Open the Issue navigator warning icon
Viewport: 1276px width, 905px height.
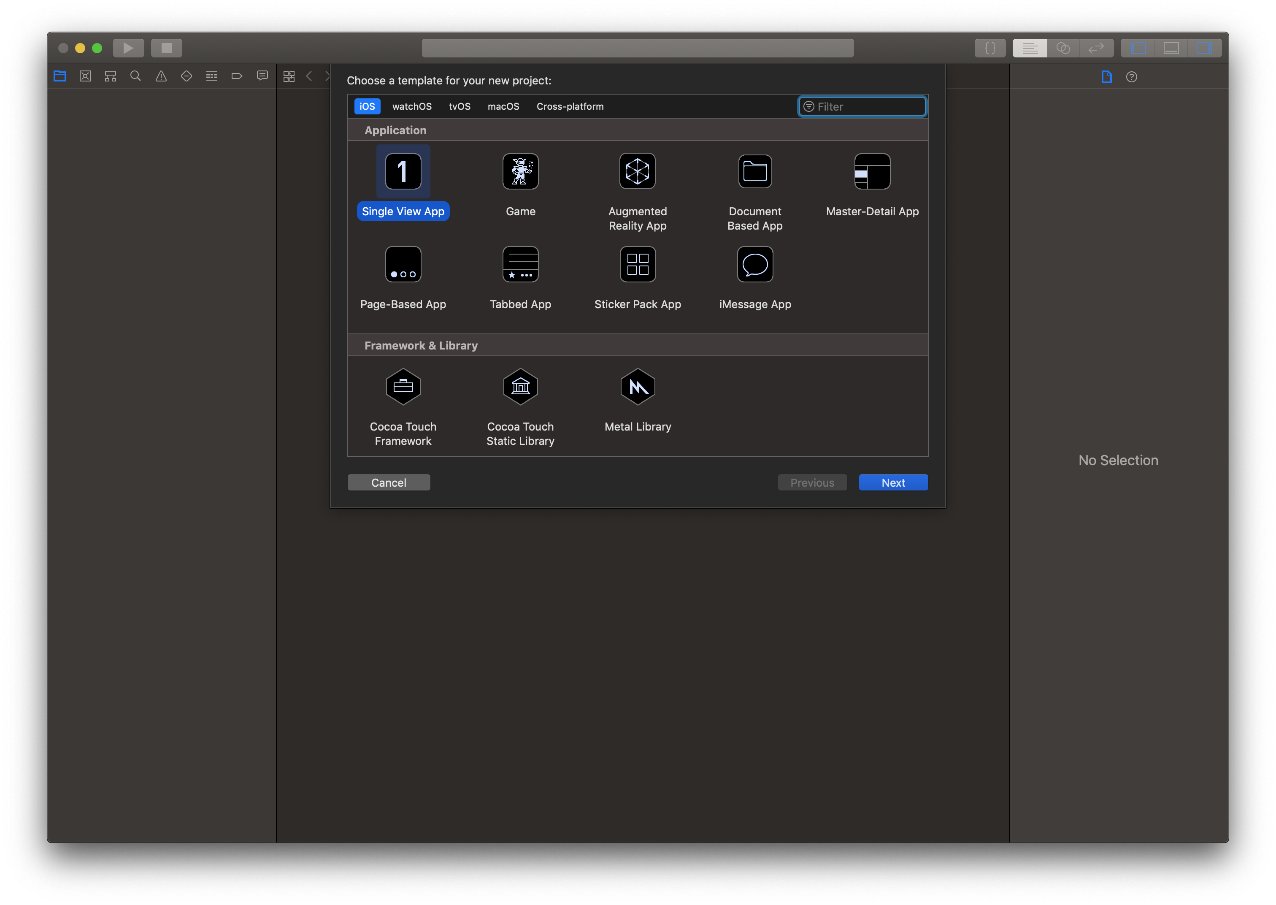(x=161, y=76)
